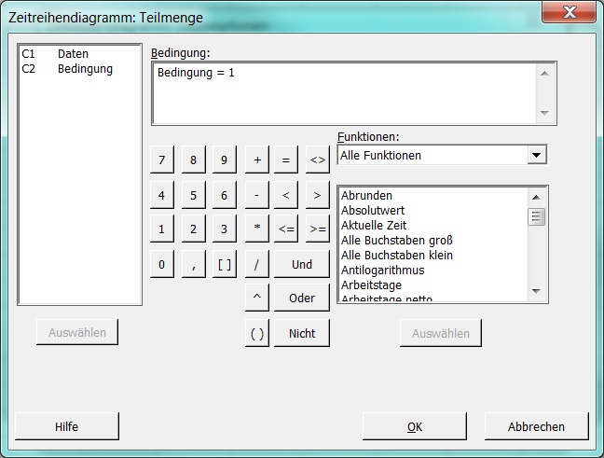Insert a comma with the comma button
This screenshot has width=604, height=458.
193,264
